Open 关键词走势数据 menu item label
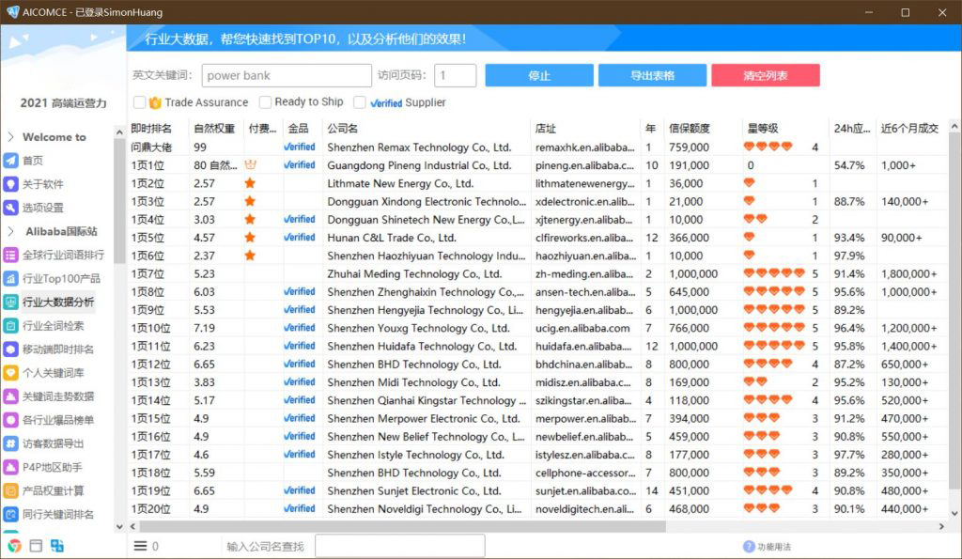962x559 pixels. point(58,396)
